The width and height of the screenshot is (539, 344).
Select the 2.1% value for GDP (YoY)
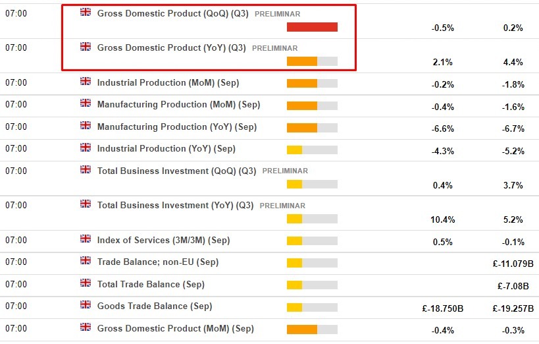[443, 63]
